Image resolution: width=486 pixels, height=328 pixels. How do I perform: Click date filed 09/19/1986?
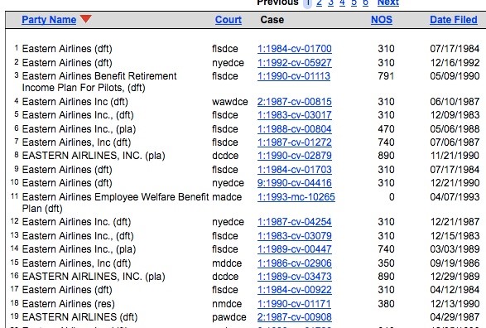click(455, 263)
